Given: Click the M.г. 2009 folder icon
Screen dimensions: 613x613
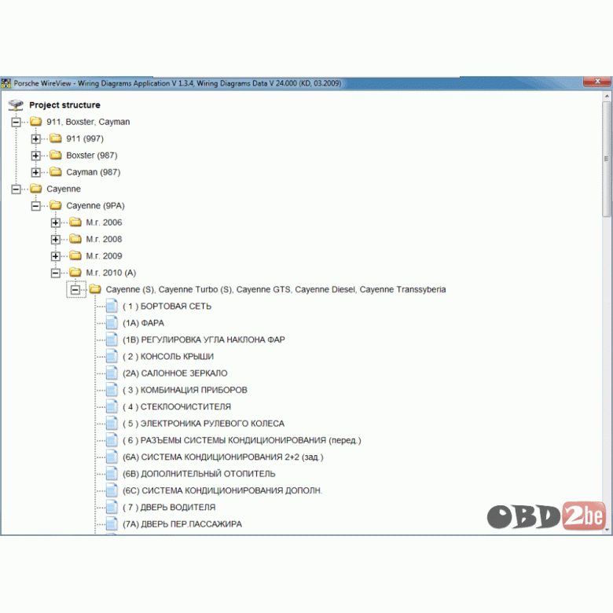Looking at the screenshot, I should (75, 255).
